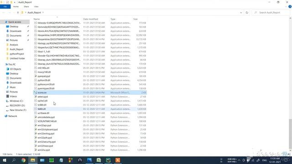Open New Volume (F:) drive
This screenshot has width=292, height=164.
click(x=18, y=110)
